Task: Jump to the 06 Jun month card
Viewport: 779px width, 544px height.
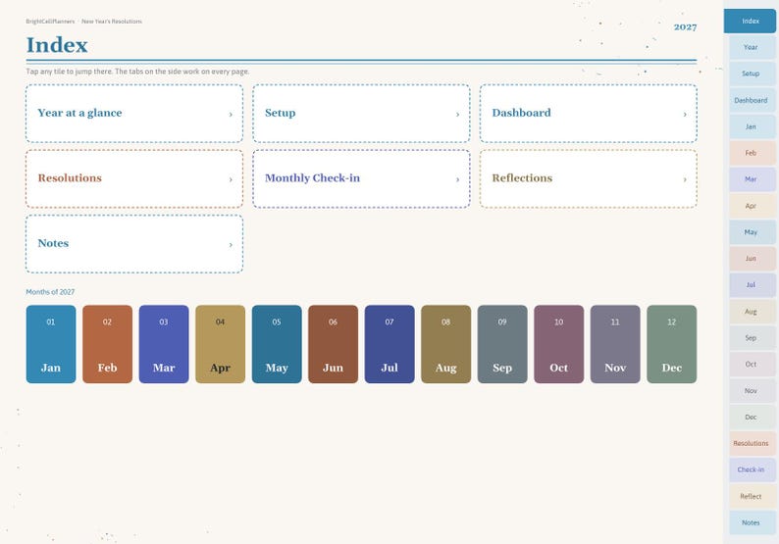Action: pos(333,344)
